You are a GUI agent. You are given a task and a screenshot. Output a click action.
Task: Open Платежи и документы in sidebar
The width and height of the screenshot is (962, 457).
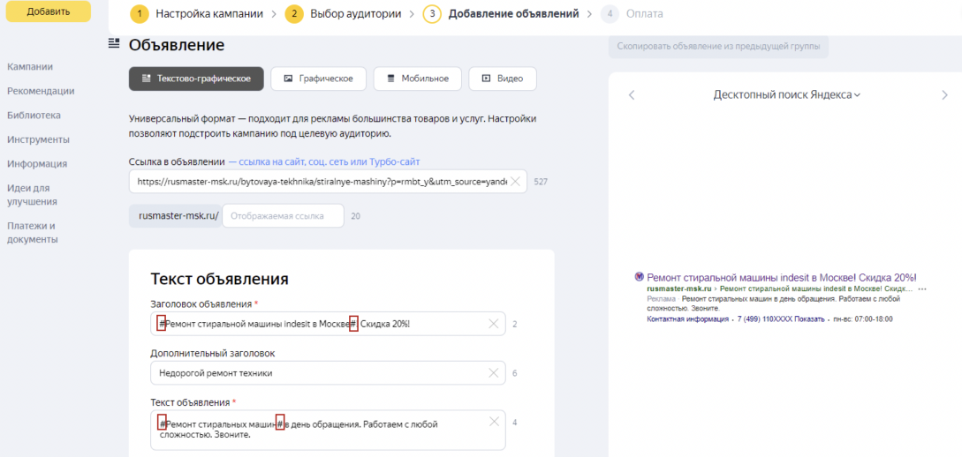(32, 232)
